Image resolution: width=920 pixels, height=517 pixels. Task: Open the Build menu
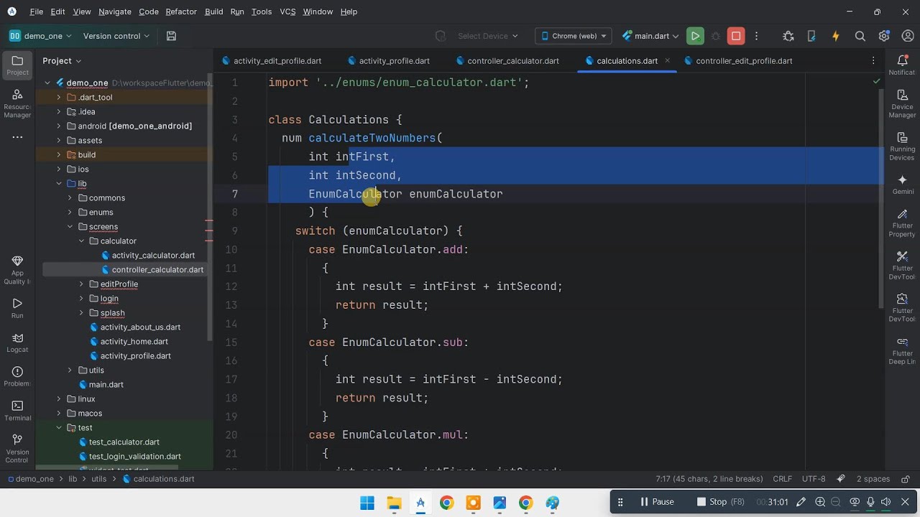click(x=213, y=11)
